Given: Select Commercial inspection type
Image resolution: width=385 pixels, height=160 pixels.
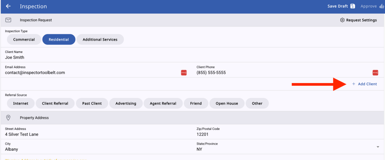Looking at the screenshot, I should click(24, 39).
